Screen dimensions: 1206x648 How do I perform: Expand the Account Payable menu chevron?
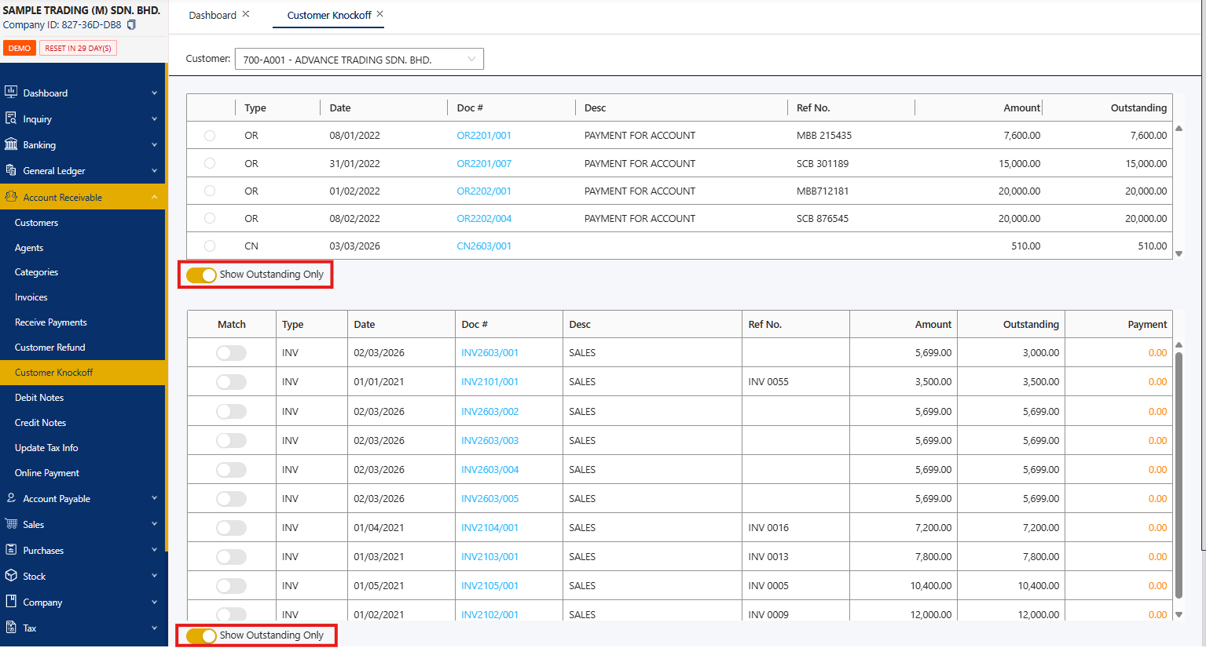(154, 498)
